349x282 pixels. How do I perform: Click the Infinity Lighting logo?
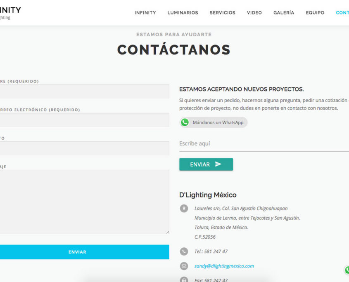tap(10, 13)
